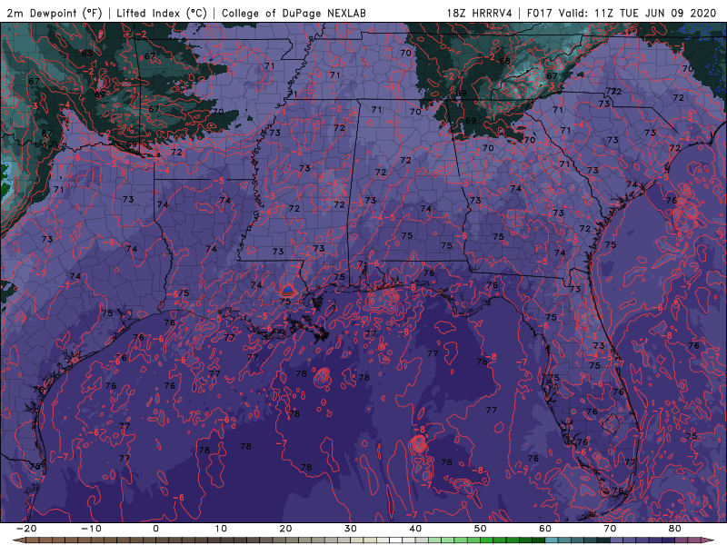Click the "18Z HRRRV4" model run label
This screenshot has width=727, height=545.
[x=480, y=13]
